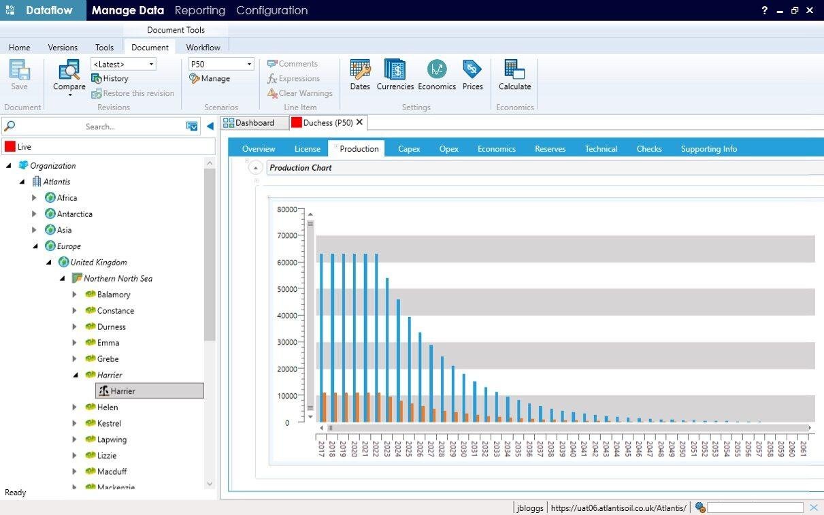Click Manage scenarios

[x=210, y=78]
